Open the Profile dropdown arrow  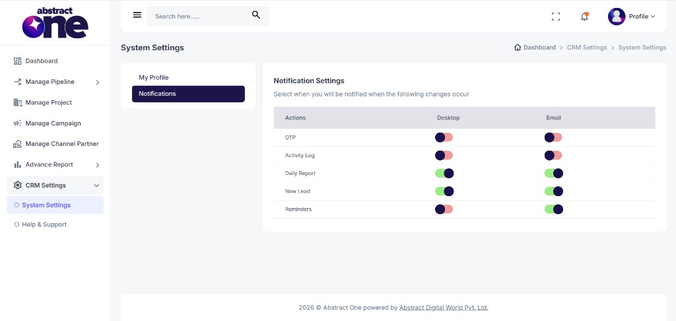[653, 17]
